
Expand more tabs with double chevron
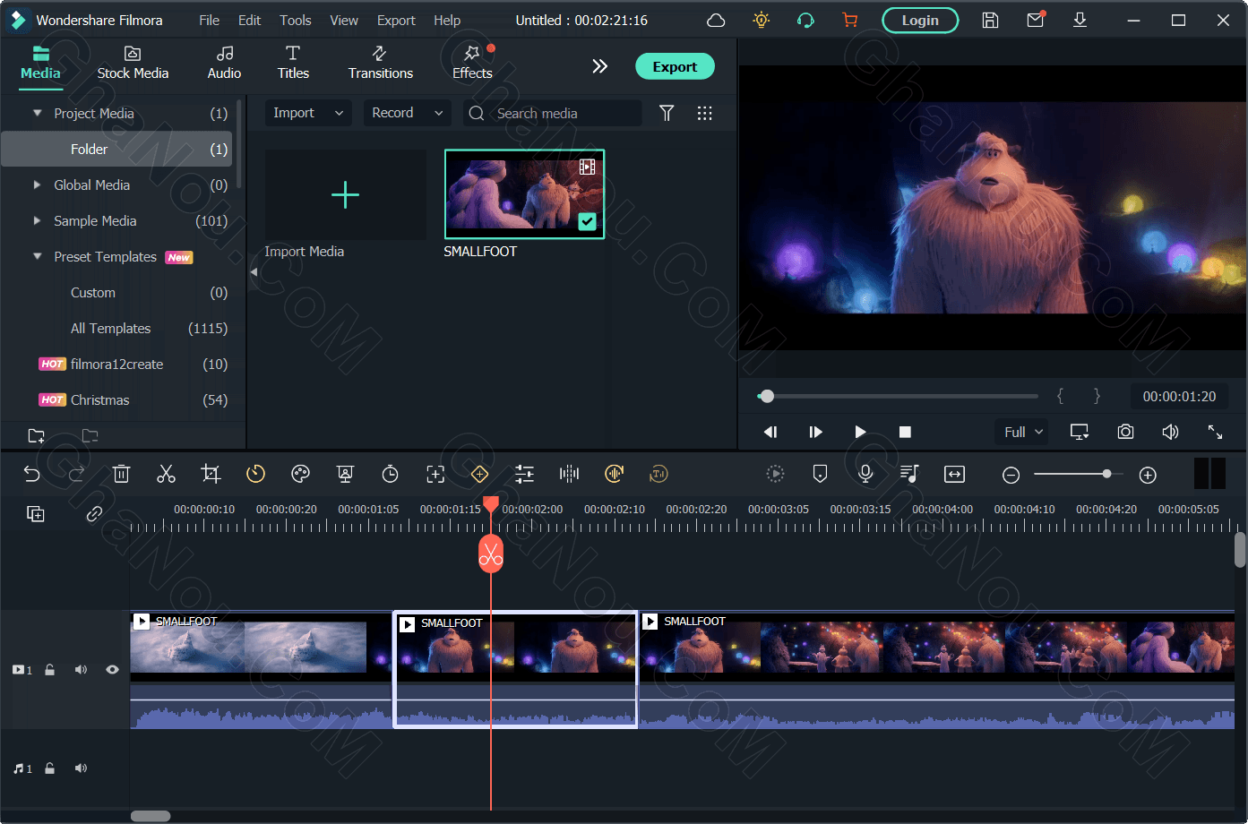[600, 65]
